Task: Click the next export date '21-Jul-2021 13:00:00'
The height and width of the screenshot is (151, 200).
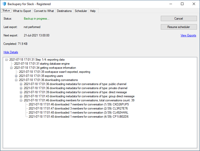Action: pos(37,35)
